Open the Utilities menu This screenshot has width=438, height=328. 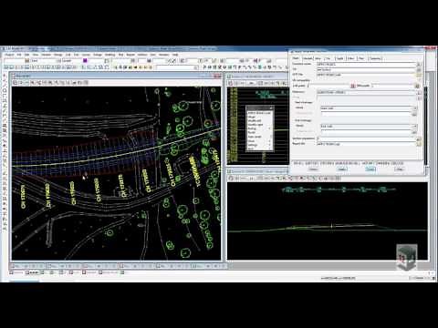pos(142,55)
